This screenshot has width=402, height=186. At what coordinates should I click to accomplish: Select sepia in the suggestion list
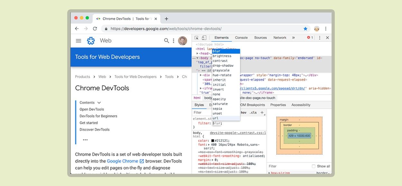pos(226,109)
